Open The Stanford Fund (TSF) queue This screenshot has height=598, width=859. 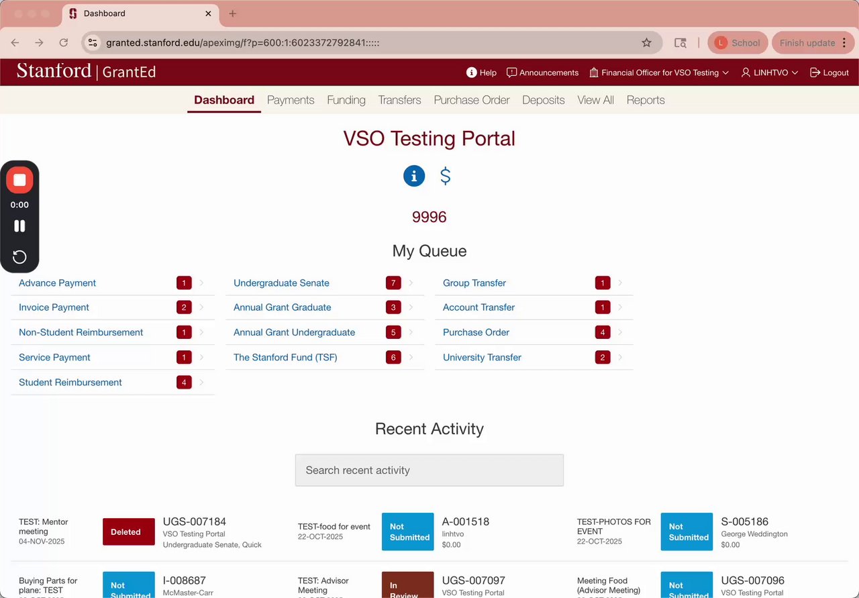pyautogui.click(x=285, y=357)
